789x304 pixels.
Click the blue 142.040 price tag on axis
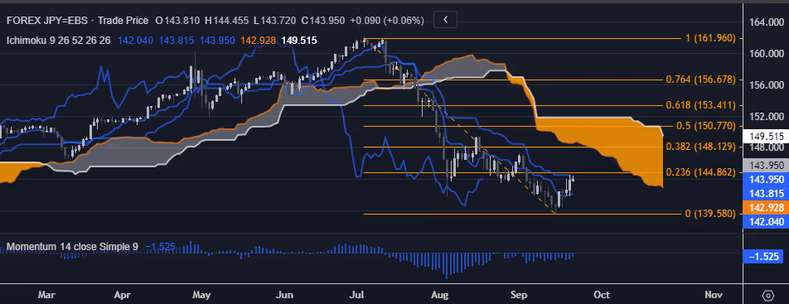765,222
